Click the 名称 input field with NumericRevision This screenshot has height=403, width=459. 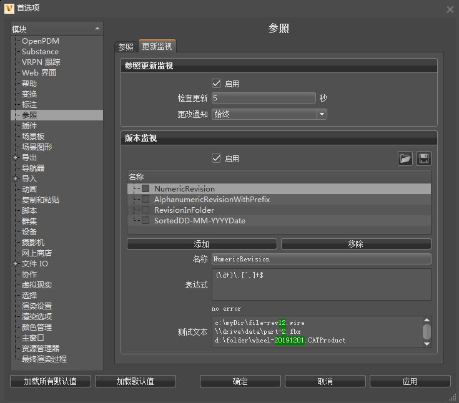(x=321, y=259)
